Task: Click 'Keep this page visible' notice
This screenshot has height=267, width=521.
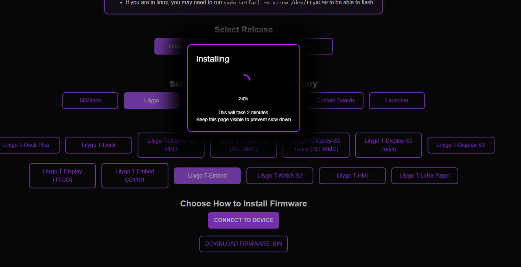Action: (x=243, y=119)
